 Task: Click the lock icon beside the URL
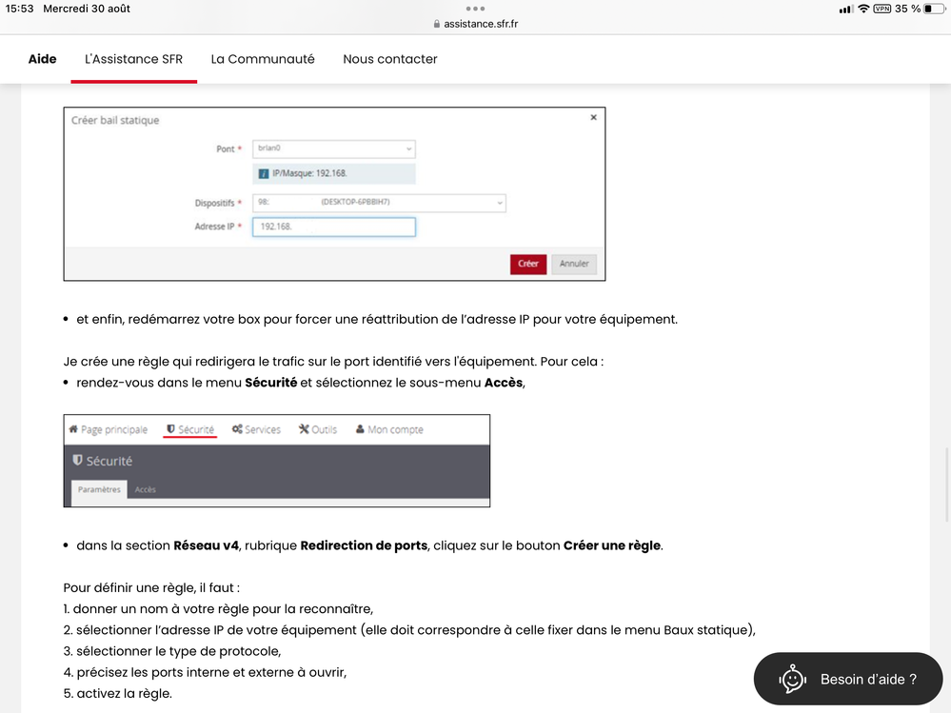(x=437, y=24)
